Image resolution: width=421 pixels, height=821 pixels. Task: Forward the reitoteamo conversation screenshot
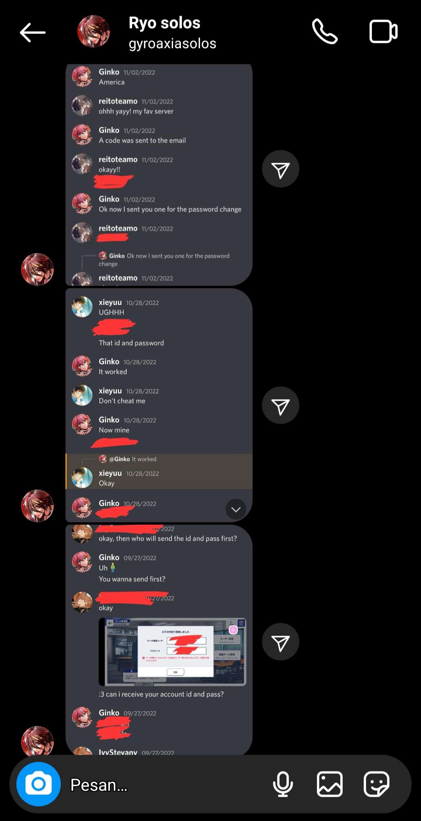click(x=281, y=169)
